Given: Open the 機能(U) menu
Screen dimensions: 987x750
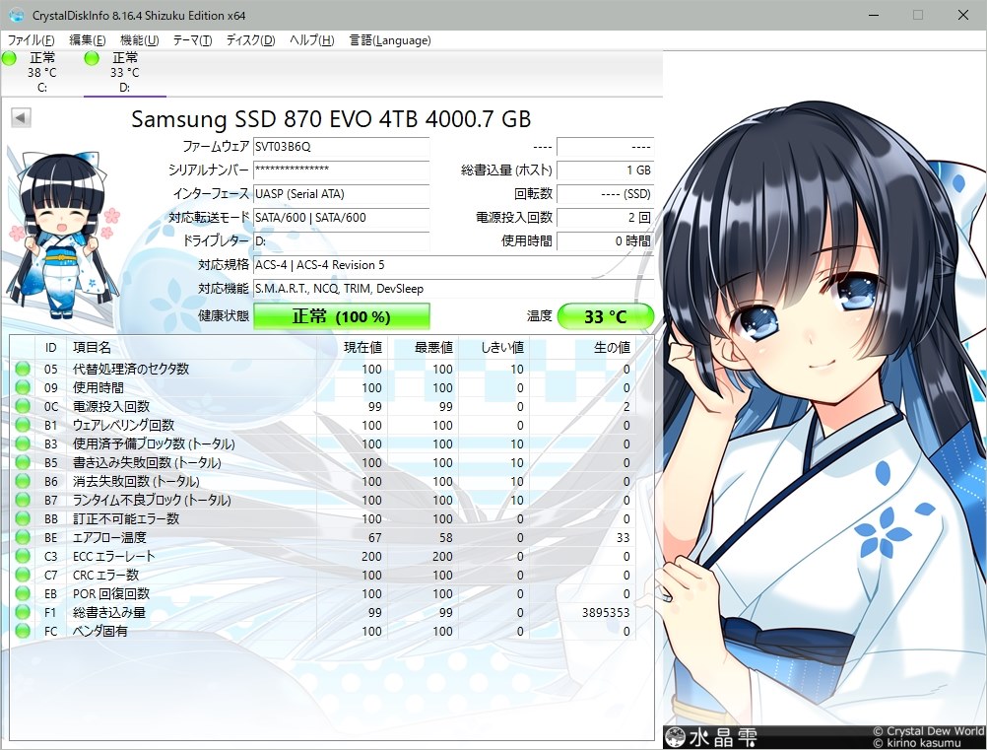Looking at the screenshot, I should pos(139,40).
